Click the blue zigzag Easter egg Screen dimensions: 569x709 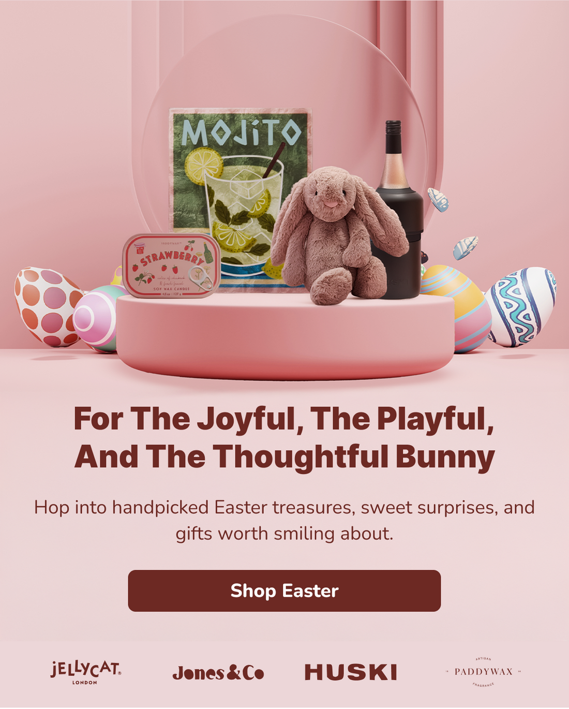520,306
